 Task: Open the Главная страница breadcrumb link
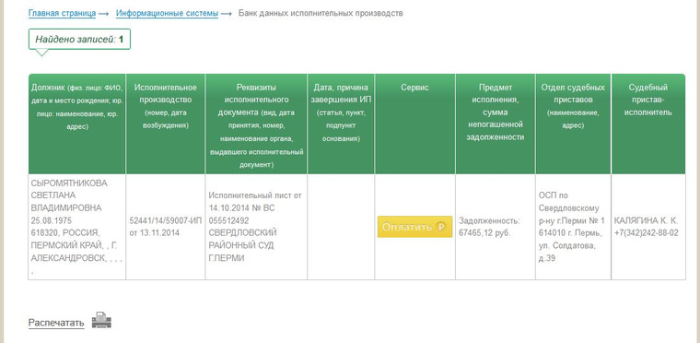(62, 13)
